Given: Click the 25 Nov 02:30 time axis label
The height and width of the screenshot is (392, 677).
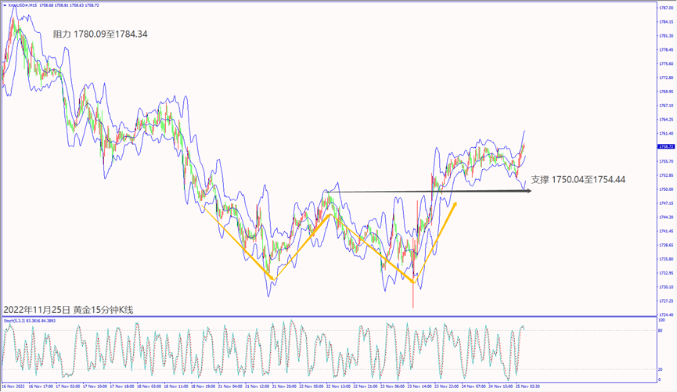Looking at the screenshot, I should (525, 386).
